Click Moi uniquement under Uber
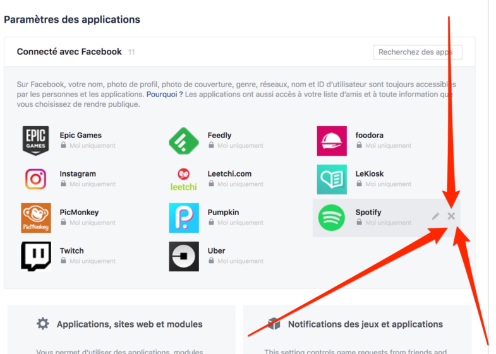 (x=240, y=261)
